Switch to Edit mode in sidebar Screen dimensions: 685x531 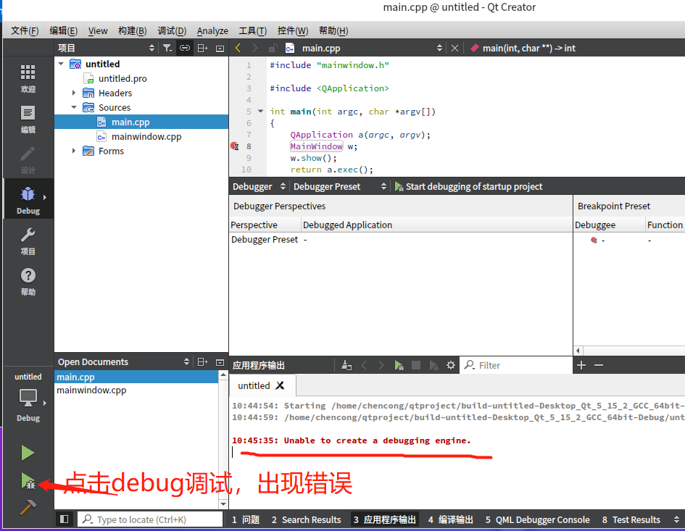click(28, 120)
